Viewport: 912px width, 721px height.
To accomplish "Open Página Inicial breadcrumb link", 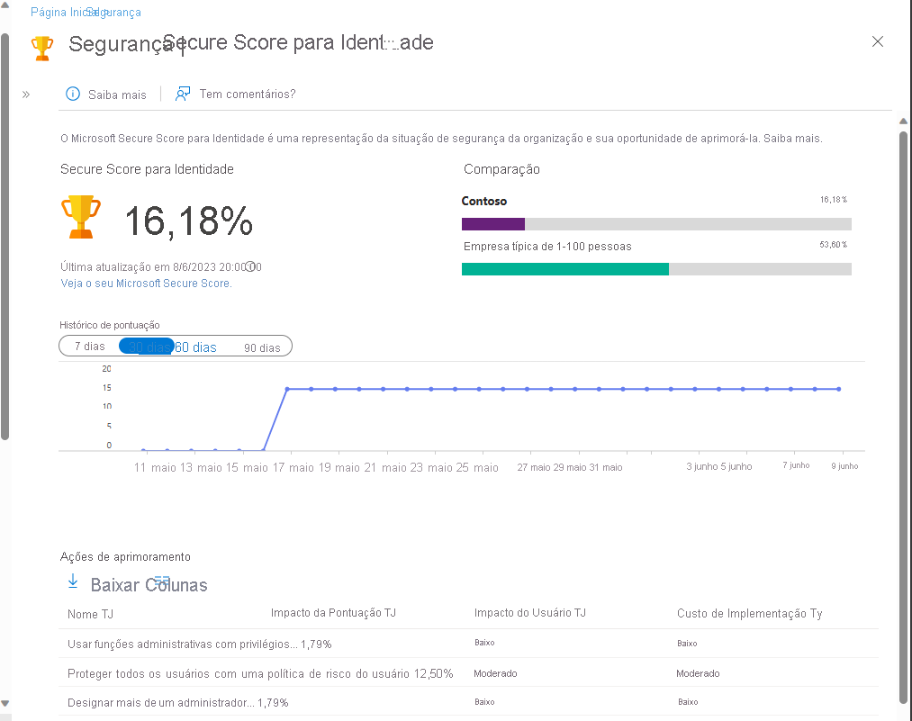I will pyautogui.click(x=60, y=13).
